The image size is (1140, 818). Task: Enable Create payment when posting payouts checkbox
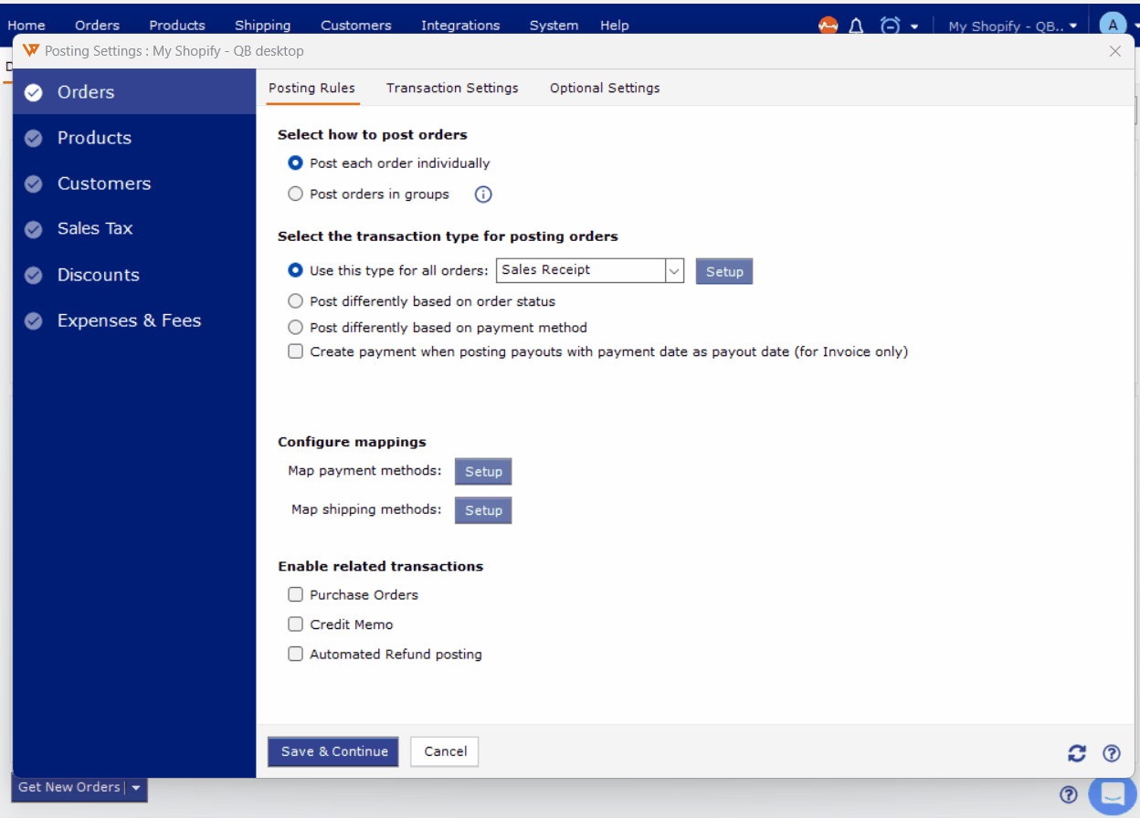point(295,351)
